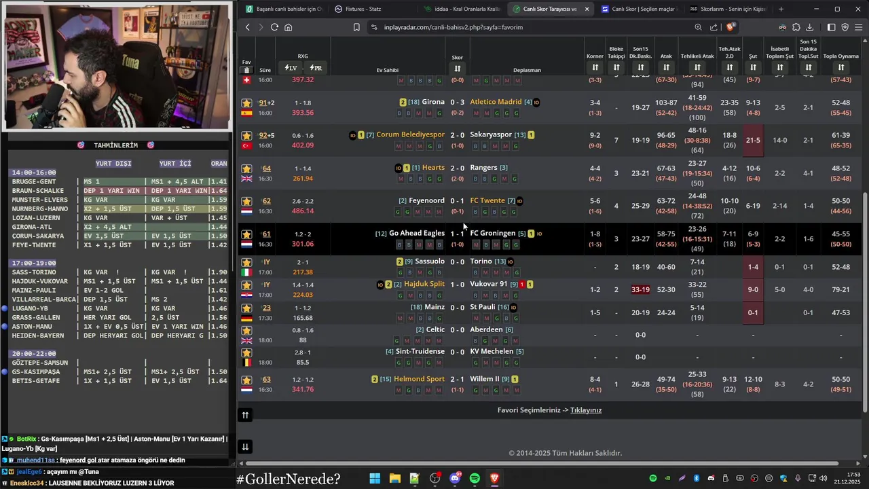Toggle favorite star for Helmond Sport match
869x489 pixels.
(246, 380)
